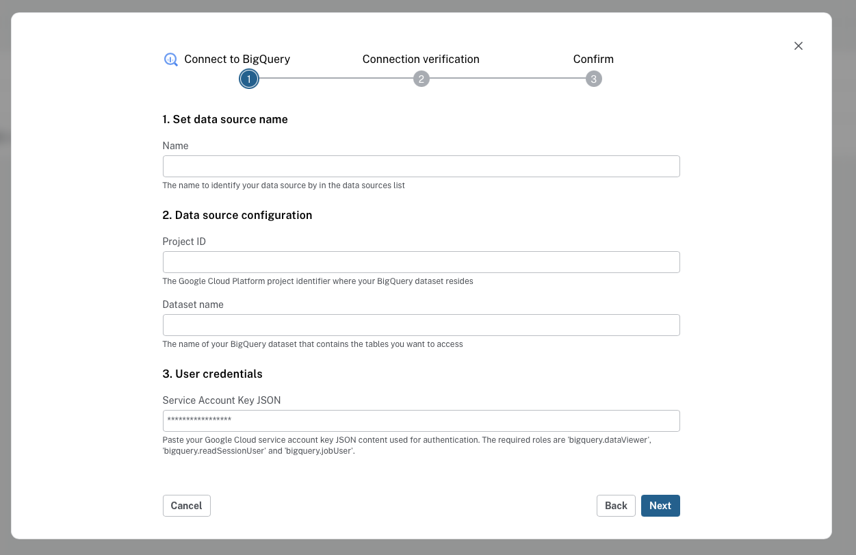Select step 3 circle in the progress stepper
Image resolution: width=856 pixels, height=555 pixels.
pyautogui.click(x=594, y=79)
